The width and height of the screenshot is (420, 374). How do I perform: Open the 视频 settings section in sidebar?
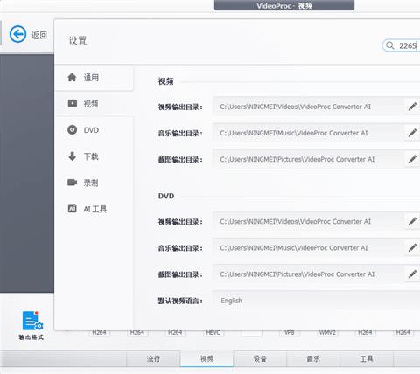coord(94,104)
